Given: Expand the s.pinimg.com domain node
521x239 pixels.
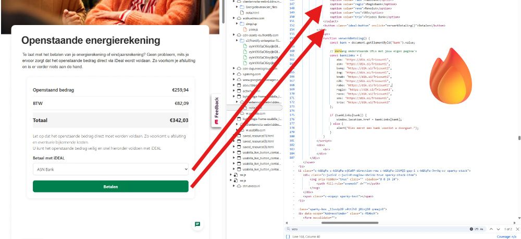Looking at the screenshot, I should (234, 74).
